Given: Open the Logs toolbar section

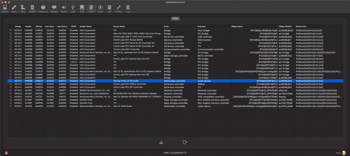Looking at the screenshot, I should click(x=128, y=9).
